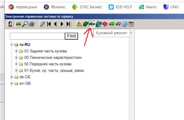Click the green book toolbar icon
Image resolution: width=184 pixels, height=120 pixels.
coord(86,24)
